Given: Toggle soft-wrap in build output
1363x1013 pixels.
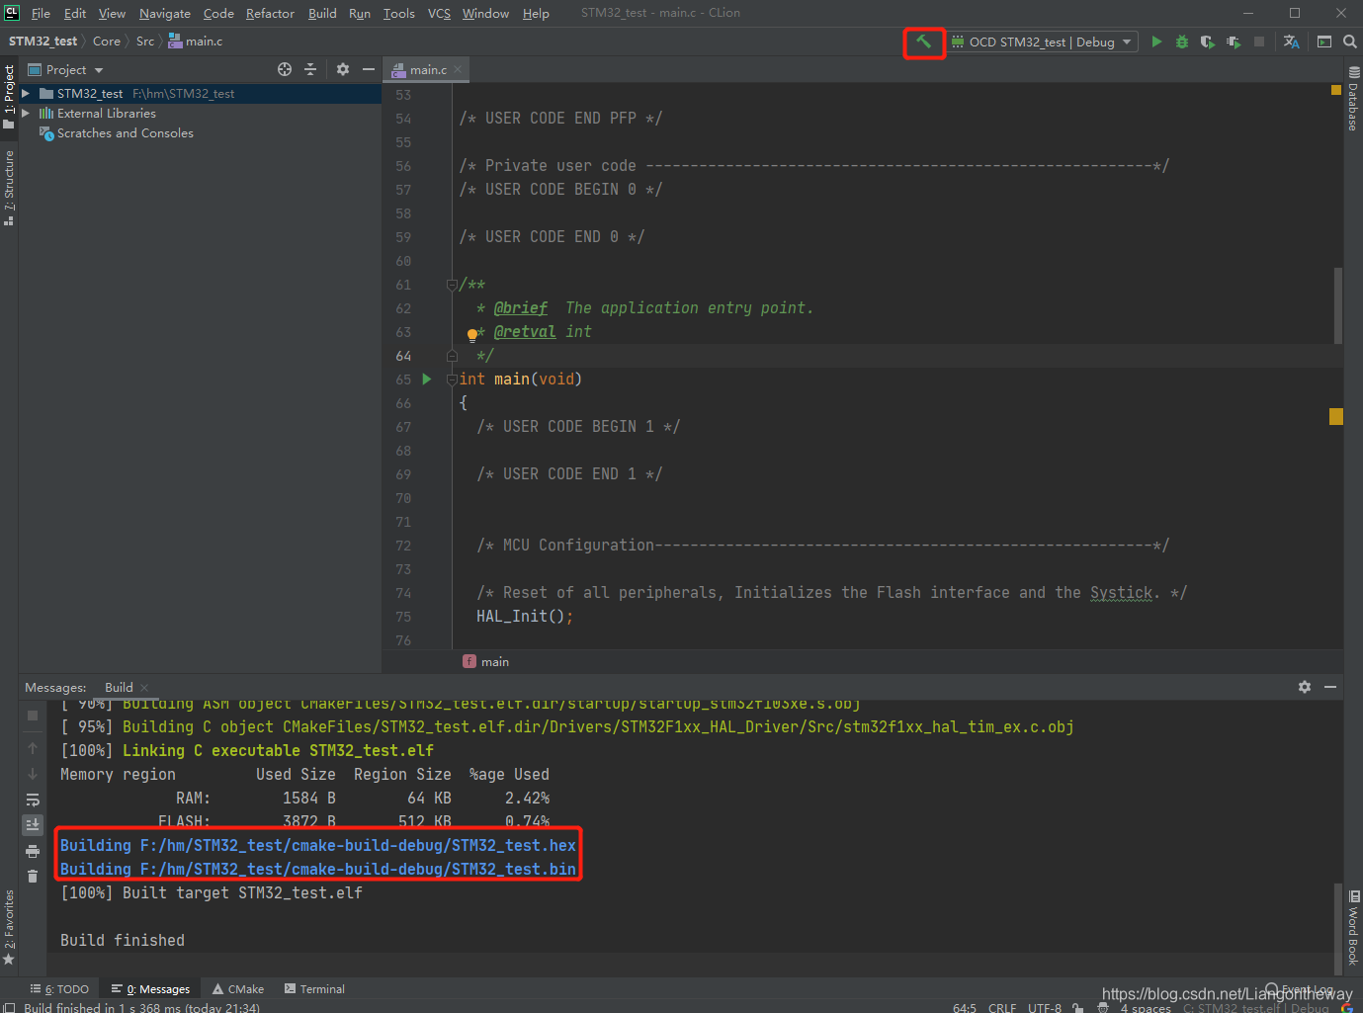Looking at the screenshot, I should point(33,800).
